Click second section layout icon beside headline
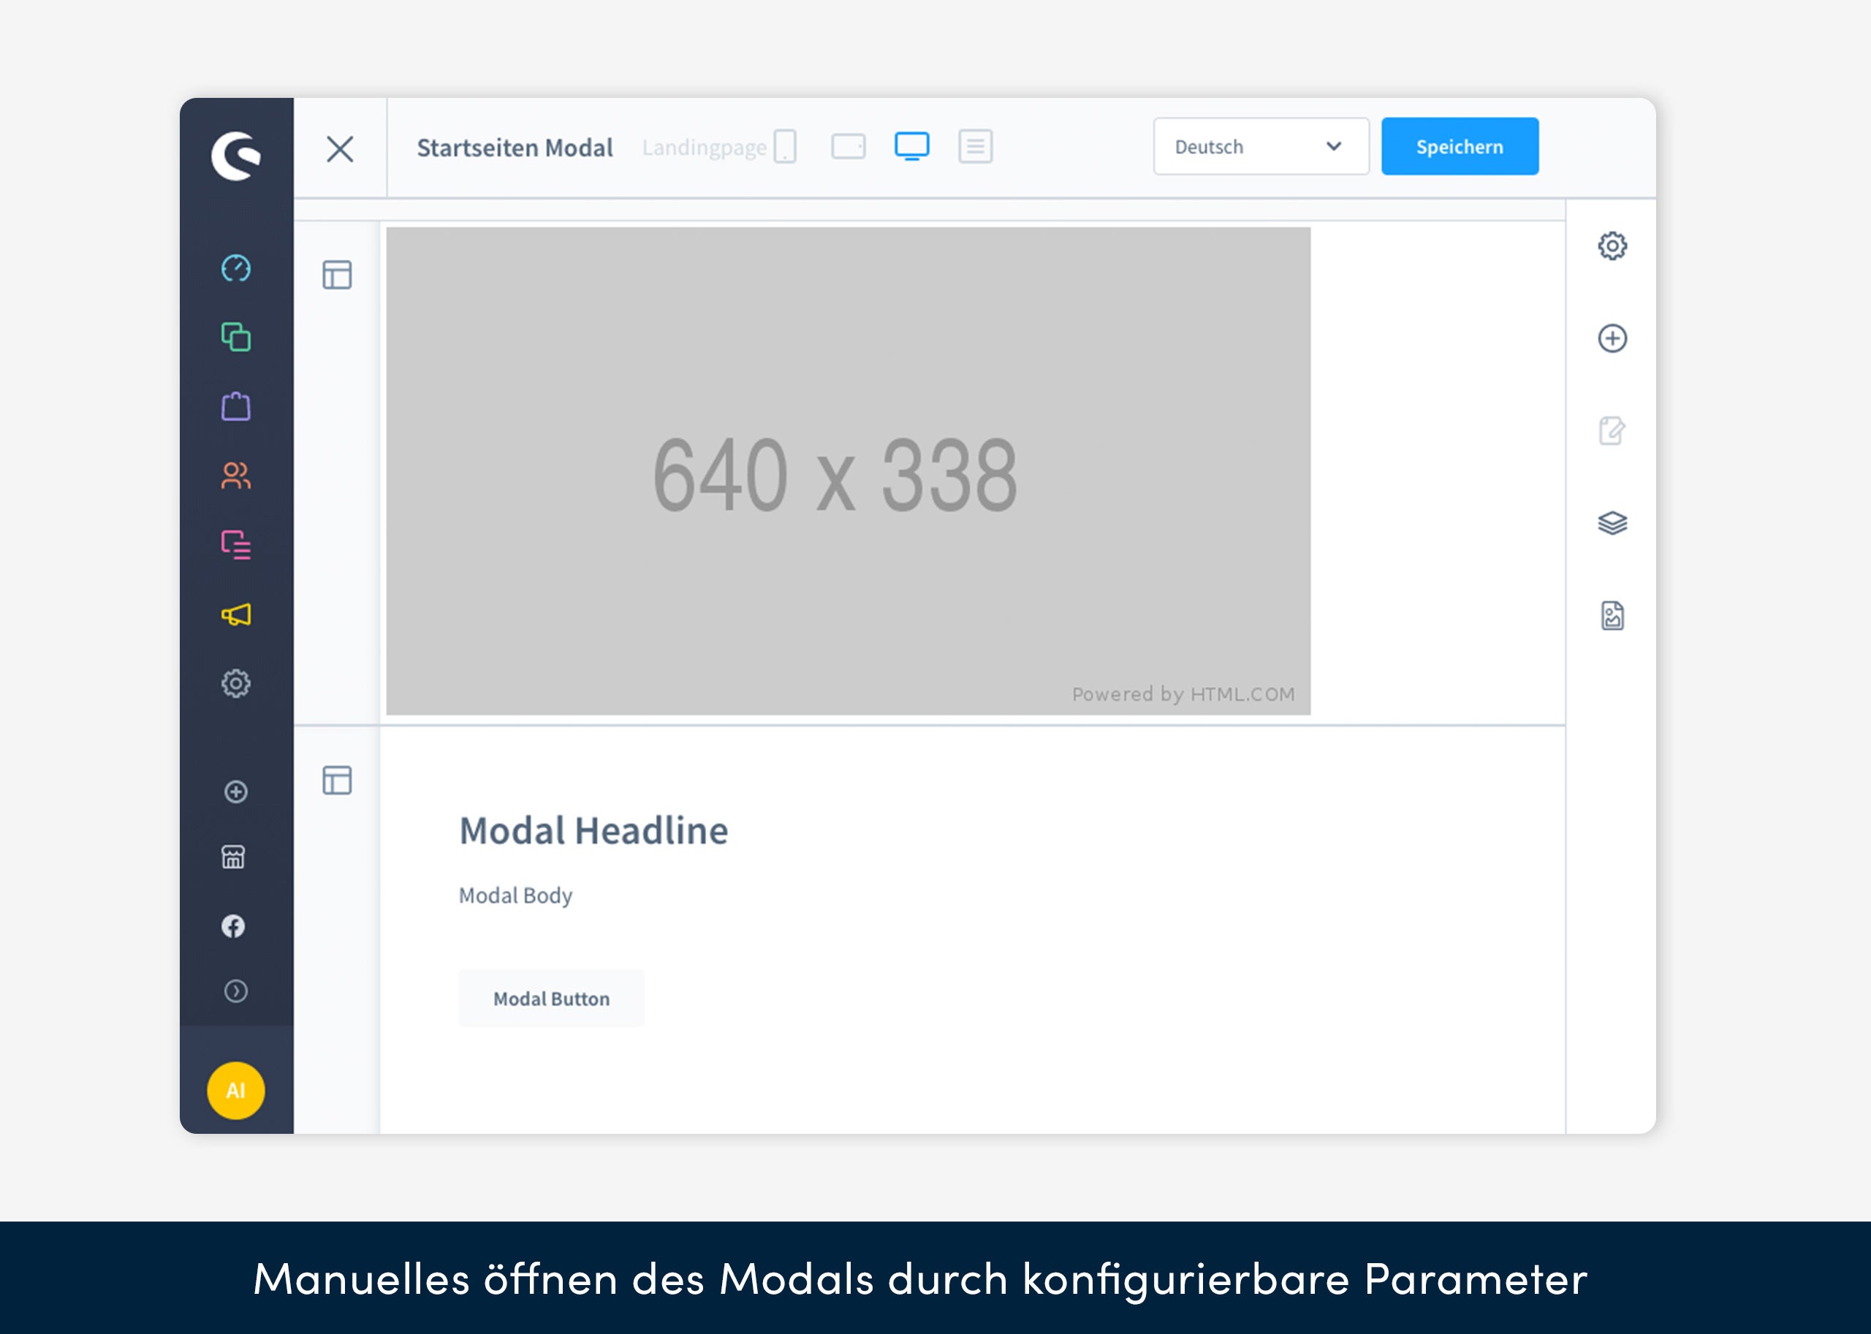Viewport: 1871px width, 1334px height. pyautogui.click(x=337, y=780)
